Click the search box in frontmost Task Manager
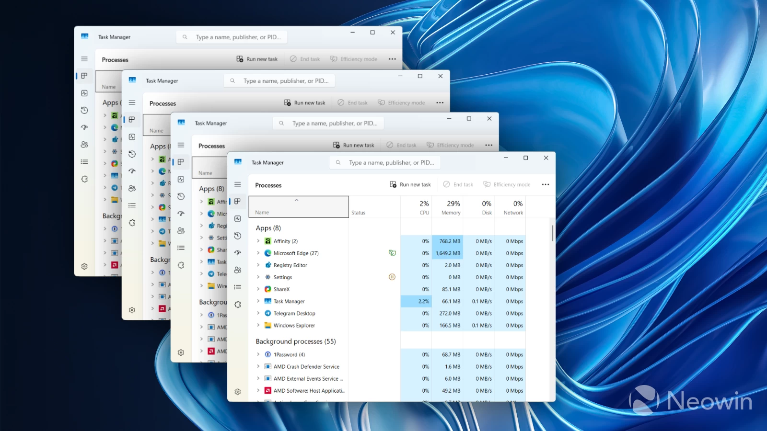767x431 pixels. (x=391, y=163)
